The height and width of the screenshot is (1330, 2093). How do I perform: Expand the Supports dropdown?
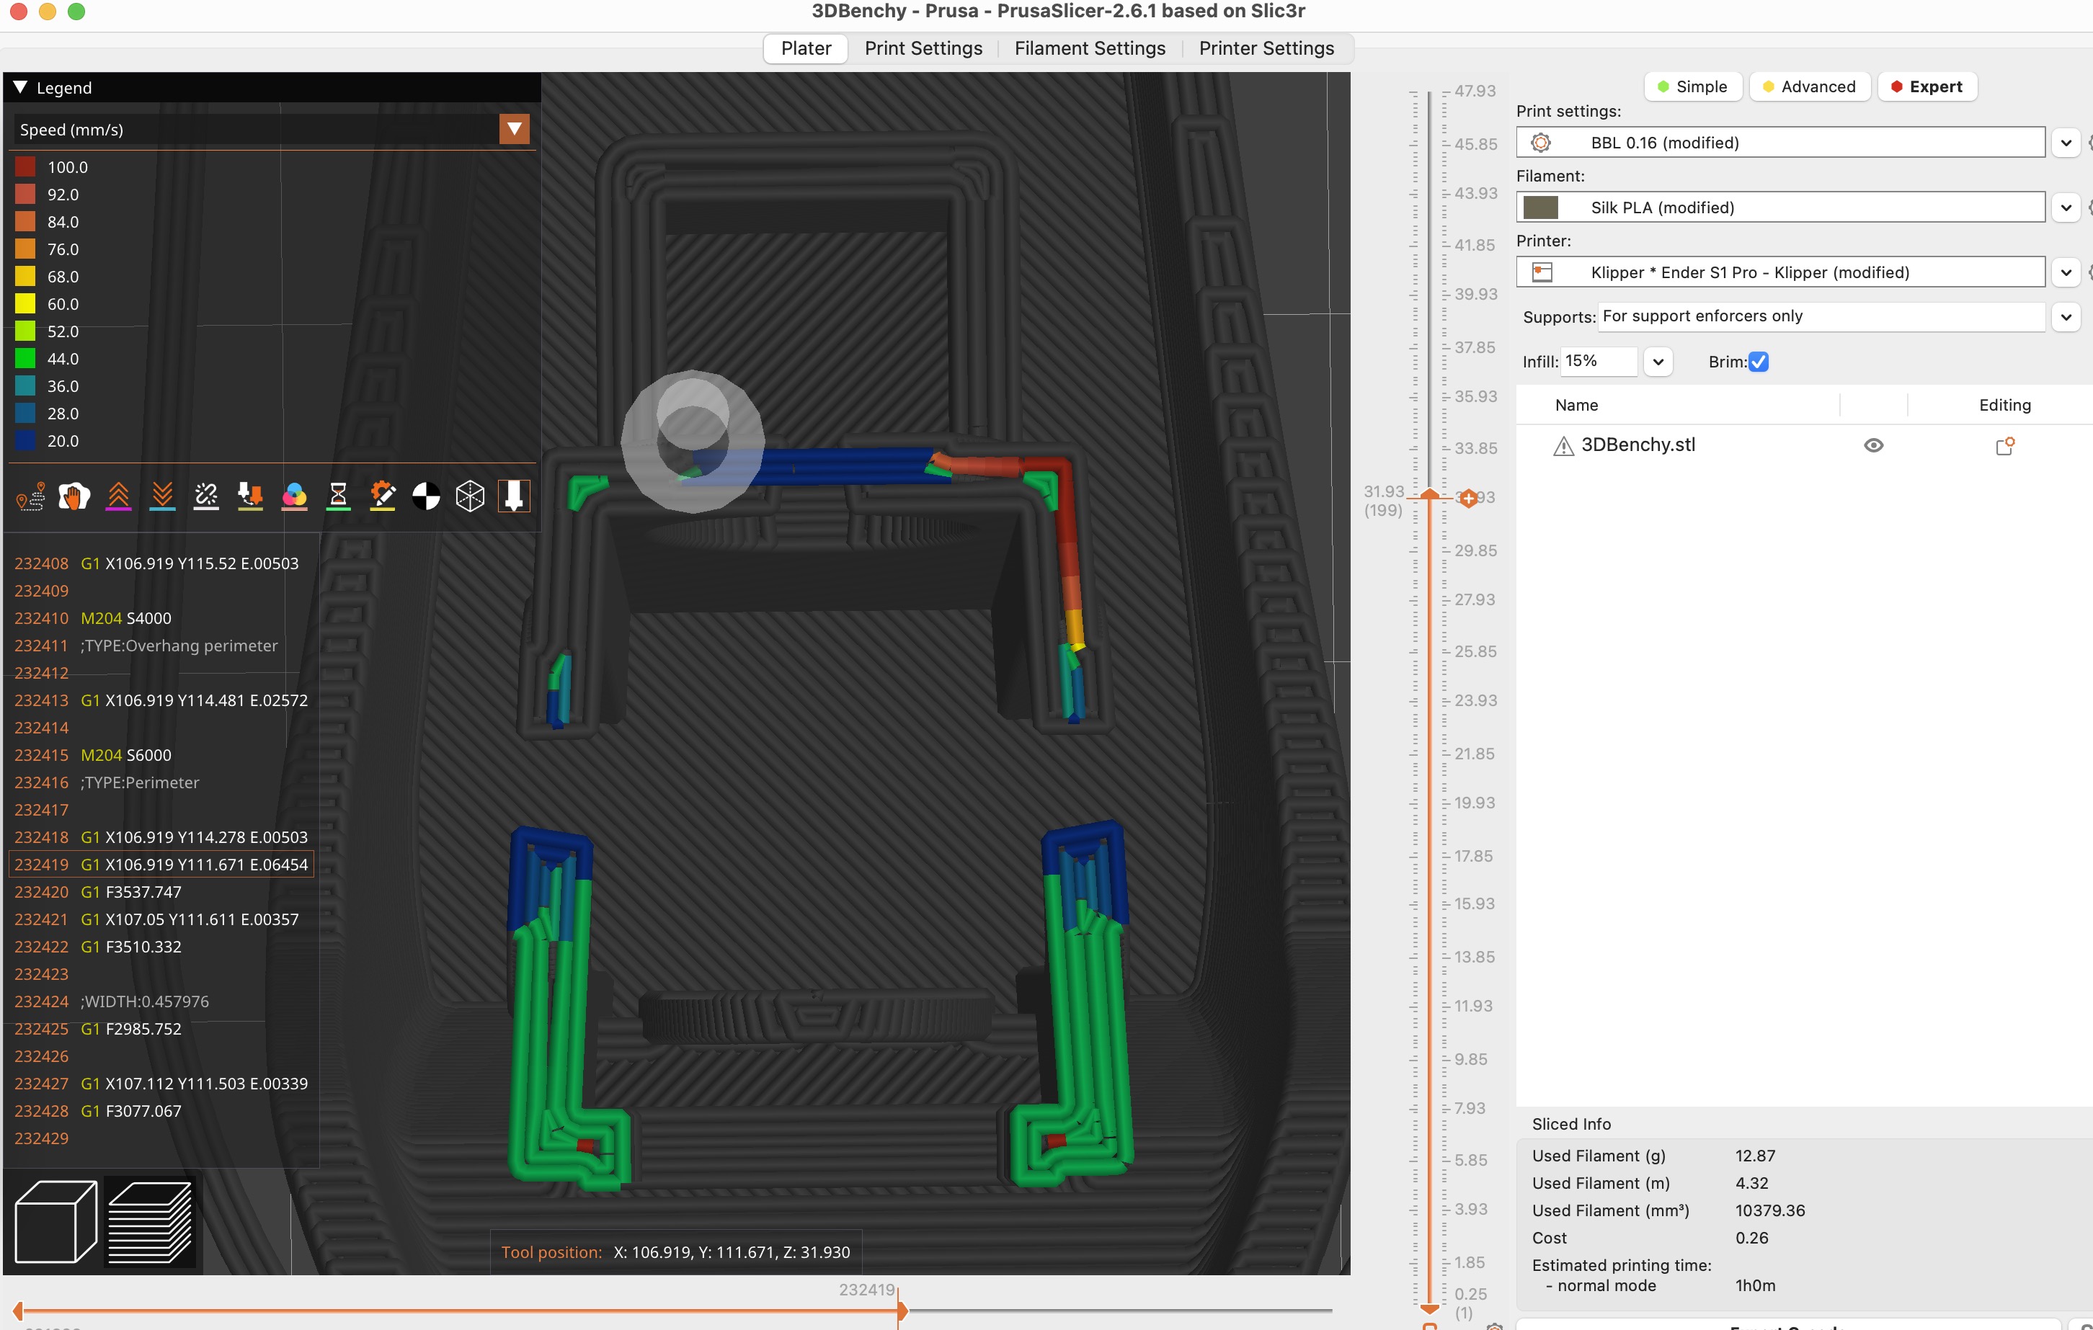click(x=2066, y=317)
